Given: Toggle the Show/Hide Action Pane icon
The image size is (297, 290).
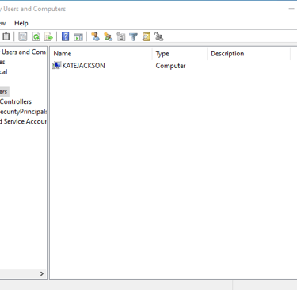Looking at the screenshot, I should tap(78, 36).
